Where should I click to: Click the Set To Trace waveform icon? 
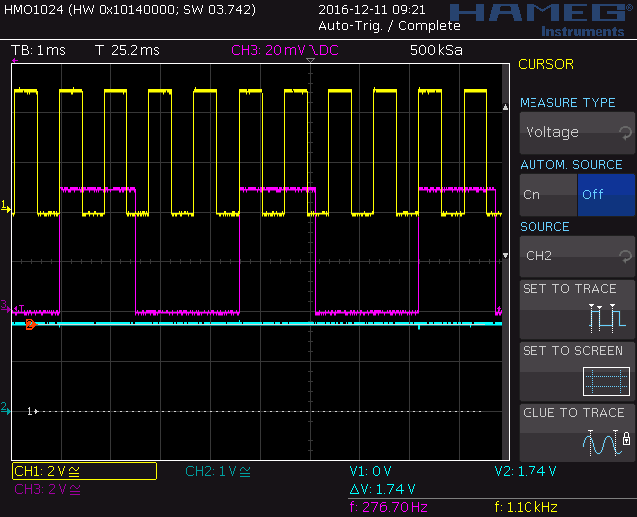(x=607, y=318)
